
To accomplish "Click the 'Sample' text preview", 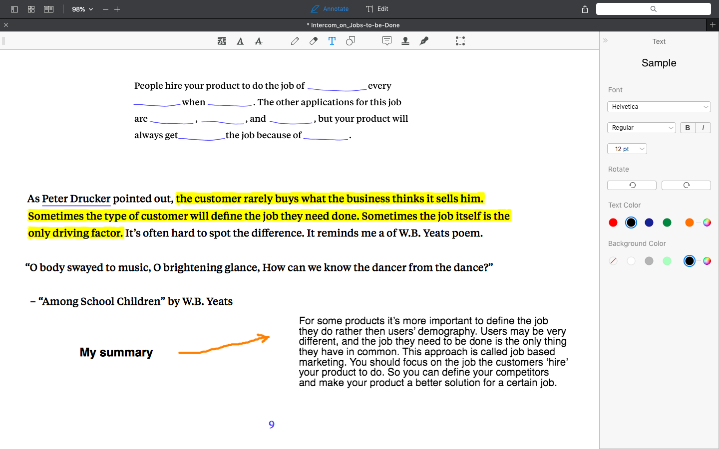I will pos(659,63).
